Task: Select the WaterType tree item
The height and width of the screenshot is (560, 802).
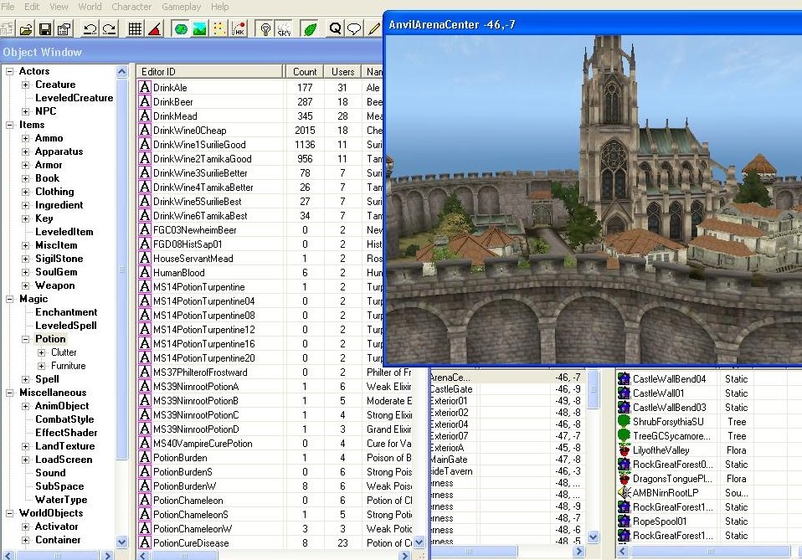Action: click(61, 500)
